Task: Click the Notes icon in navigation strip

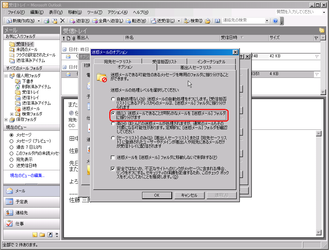Action: tap(35, 235)
